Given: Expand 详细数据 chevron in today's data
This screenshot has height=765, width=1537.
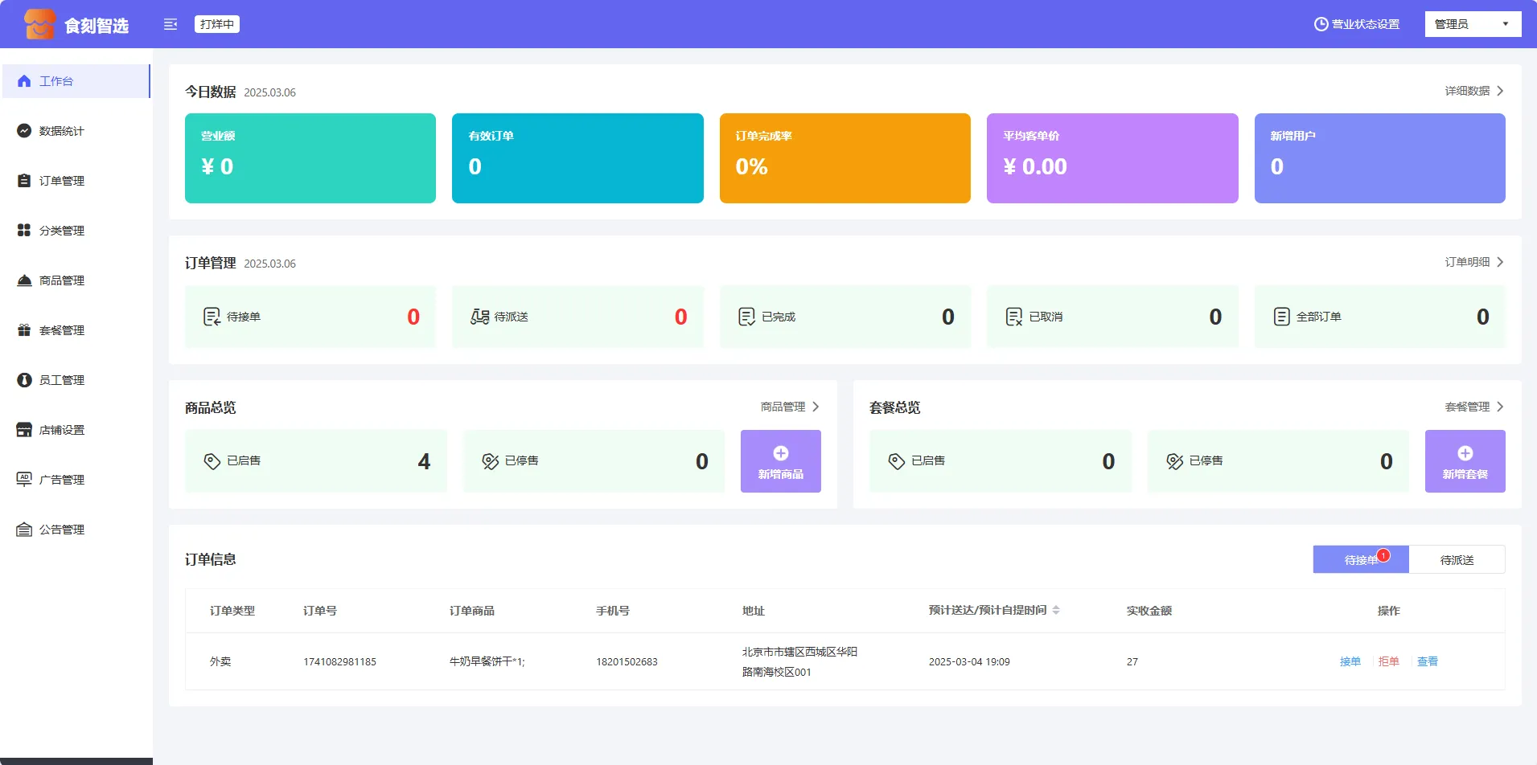Looking at the screenshot, I should pyautogui.click(x=1500, y=91).
